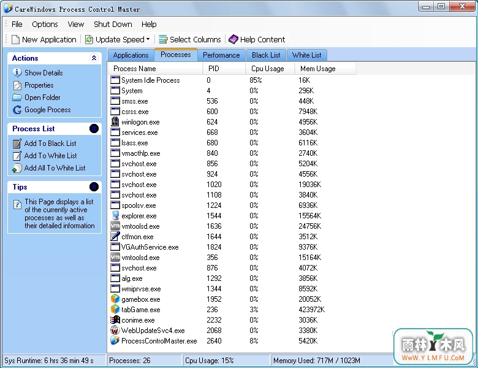Collapse the Actions panel

click(x=94, y=58)
